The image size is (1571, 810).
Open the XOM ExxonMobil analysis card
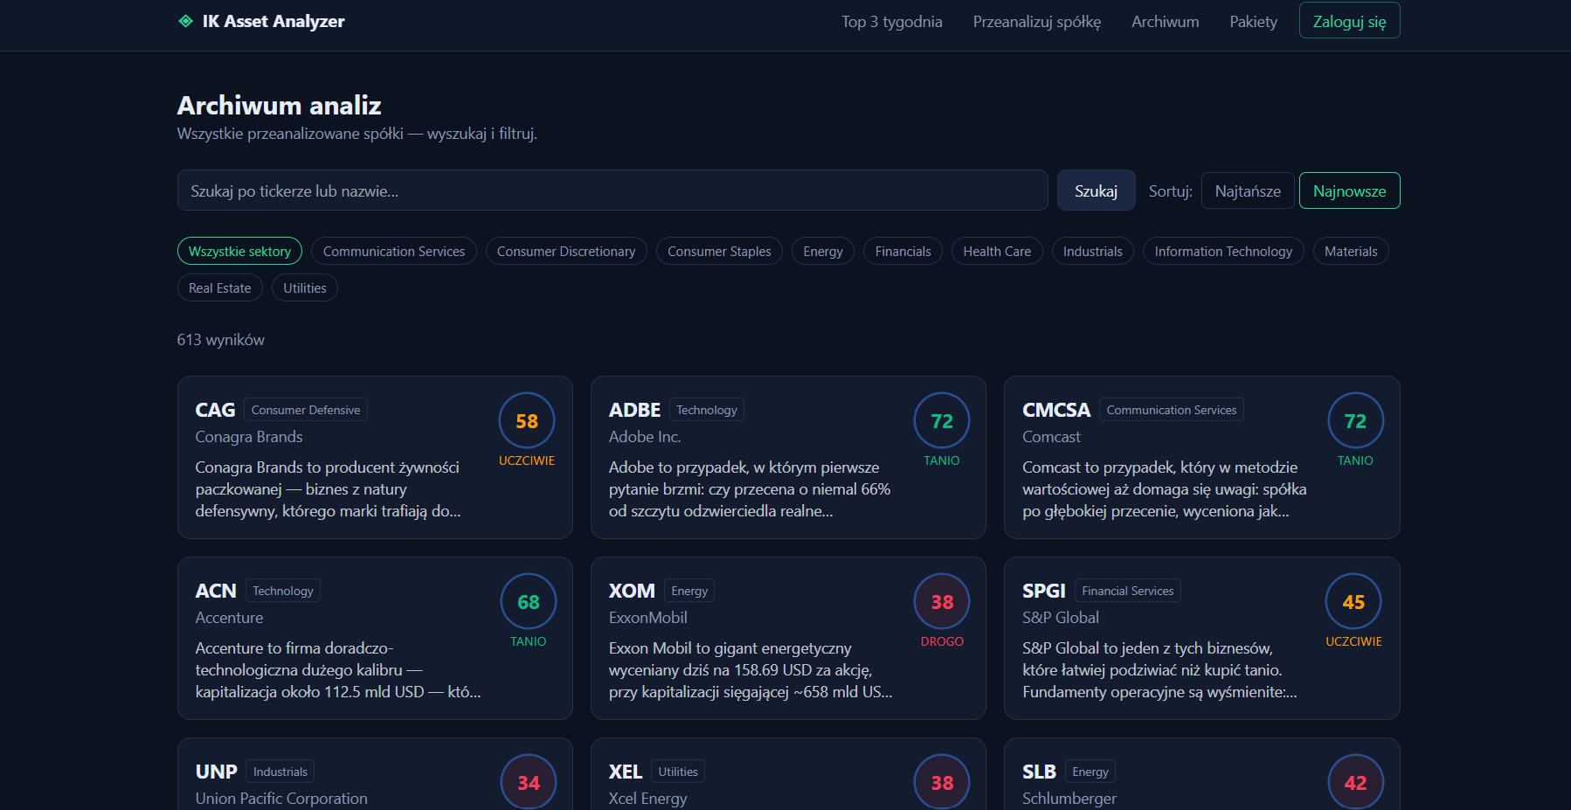click(788, 639)
